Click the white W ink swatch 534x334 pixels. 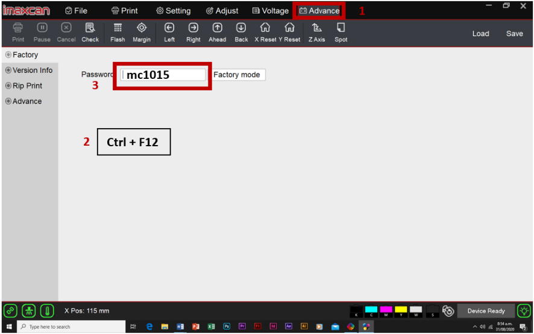pos(416,311)
